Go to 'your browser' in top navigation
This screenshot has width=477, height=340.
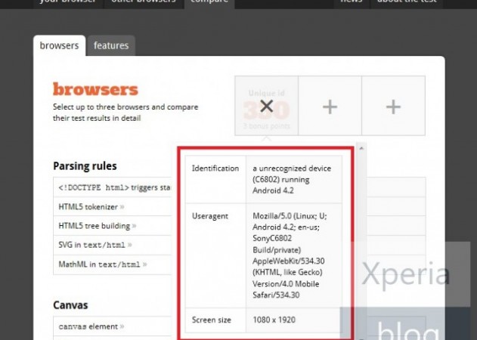(69, 2)
